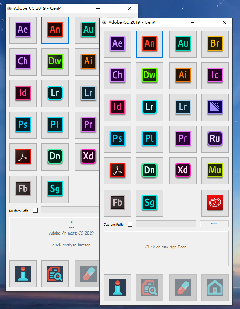Click the *** browse button
240x309 pixels.
[214, 224]
